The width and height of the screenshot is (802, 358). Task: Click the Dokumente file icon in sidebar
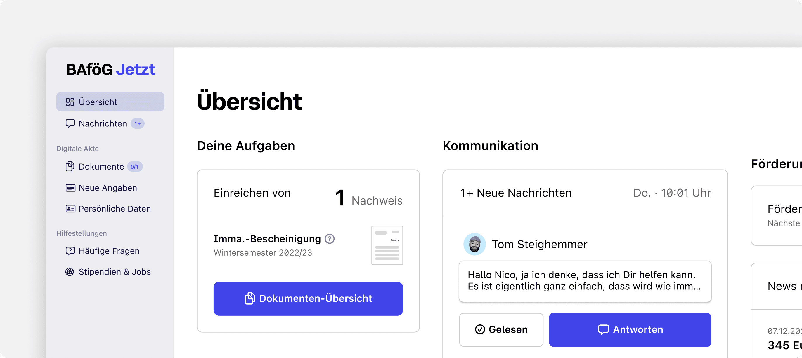point(70,166)
